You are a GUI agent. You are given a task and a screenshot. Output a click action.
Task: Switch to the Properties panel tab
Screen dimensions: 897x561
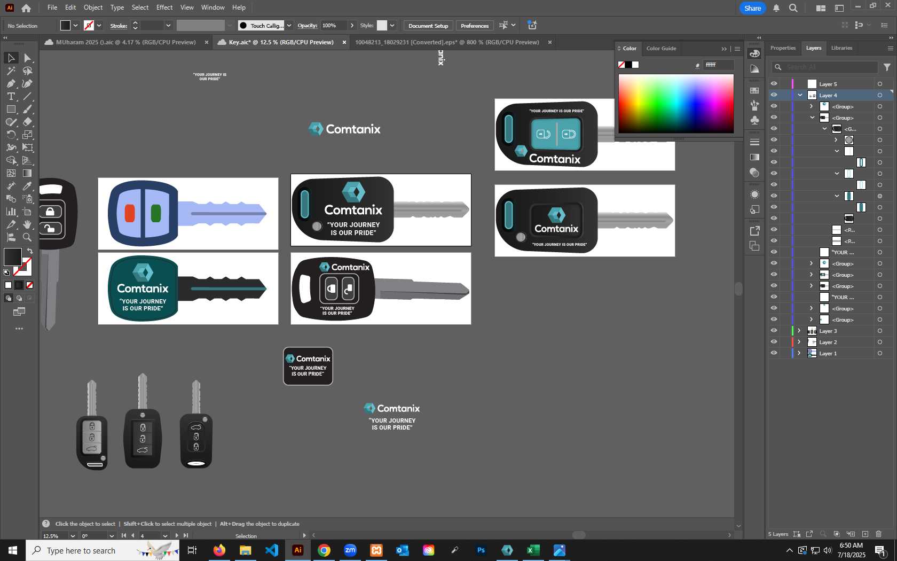click(783, 48)
